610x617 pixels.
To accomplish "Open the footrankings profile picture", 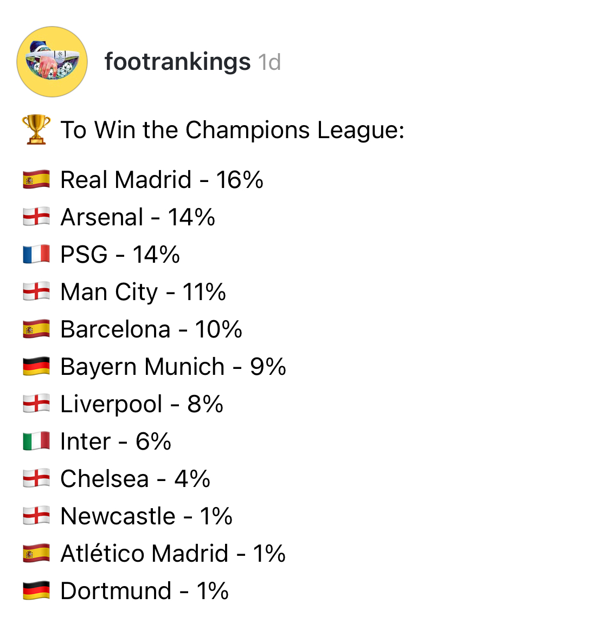I will 52,62.
